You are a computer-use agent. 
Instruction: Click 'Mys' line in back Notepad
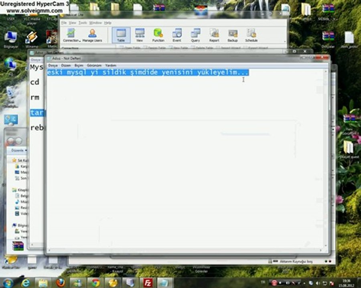pyautogui.click(x=37, y=67)
